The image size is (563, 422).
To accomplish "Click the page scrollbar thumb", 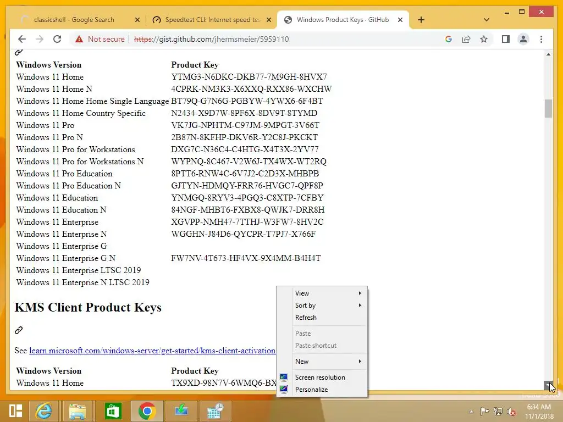I will 548,108.
